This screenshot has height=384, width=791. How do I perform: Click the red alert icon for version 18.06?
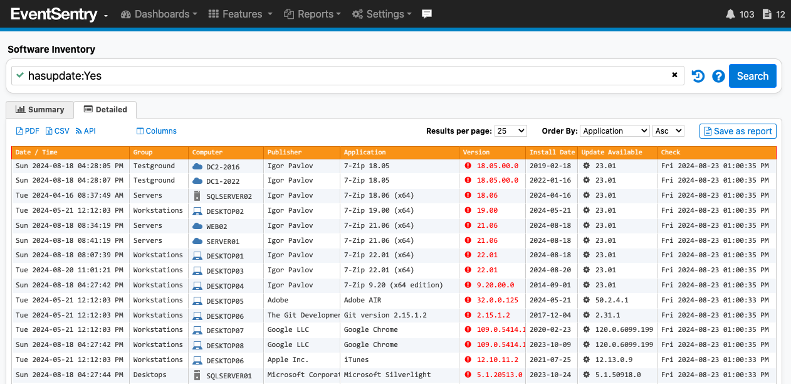[468, 196]
